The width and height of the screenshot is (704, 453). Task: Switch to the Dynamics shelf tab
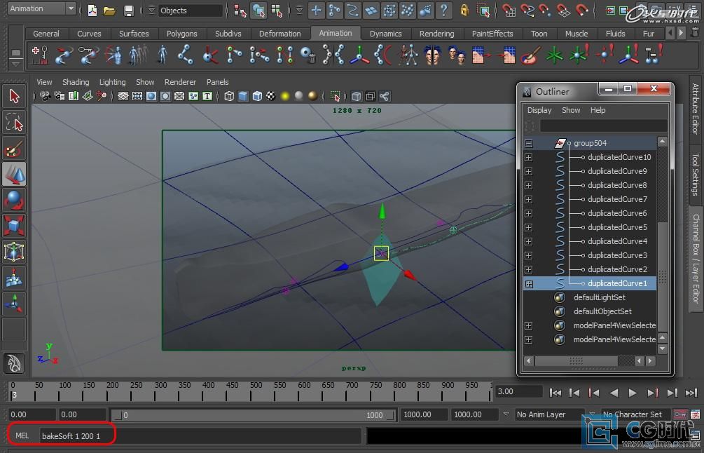pyautogui.click(x=386, y=34)
